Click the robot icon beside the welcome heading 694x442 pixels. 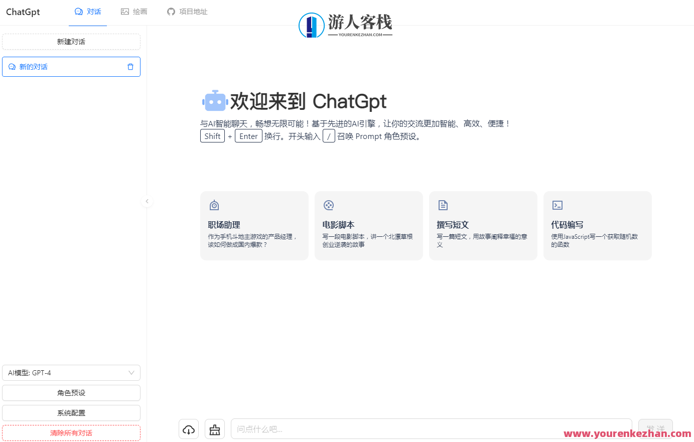pyautogui.click(x=215, y=100)
